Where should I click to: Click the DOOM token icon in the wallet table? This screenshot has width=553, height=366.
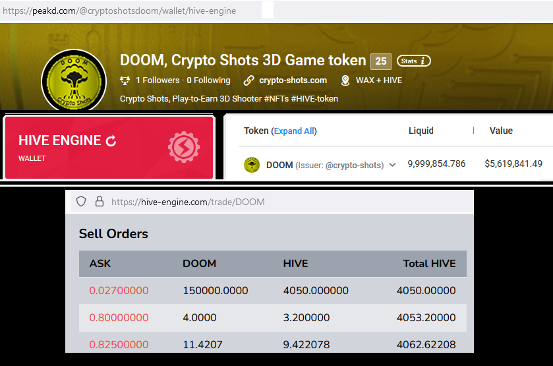252,165
